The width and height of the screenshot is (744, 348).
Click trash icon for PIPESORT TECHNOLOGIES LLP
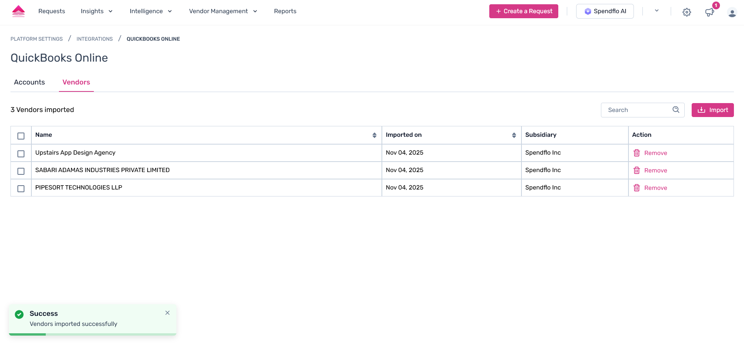(x=637, y=188)
